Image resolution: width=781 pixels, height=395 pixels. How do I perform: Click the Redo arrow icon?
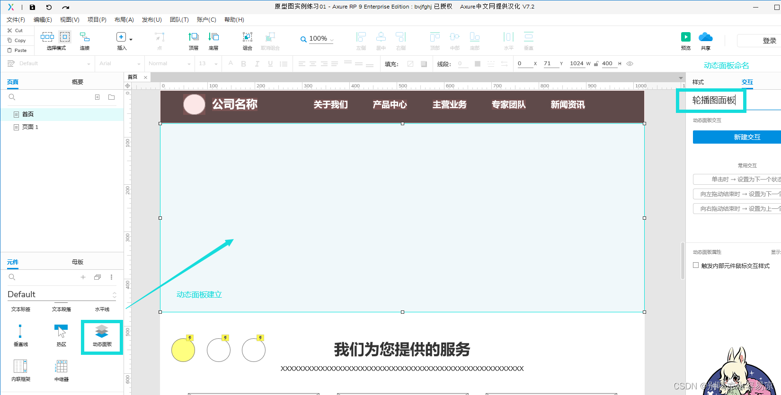65,7
